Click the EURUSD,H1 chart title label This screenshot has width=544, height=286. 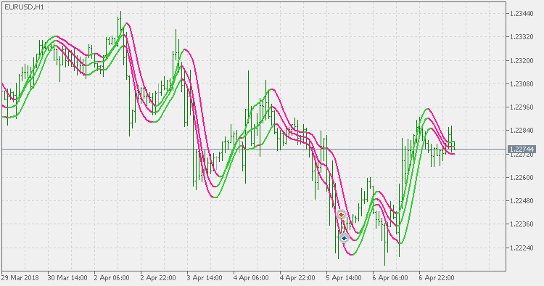pyautogui.click(x=24, y=7)
